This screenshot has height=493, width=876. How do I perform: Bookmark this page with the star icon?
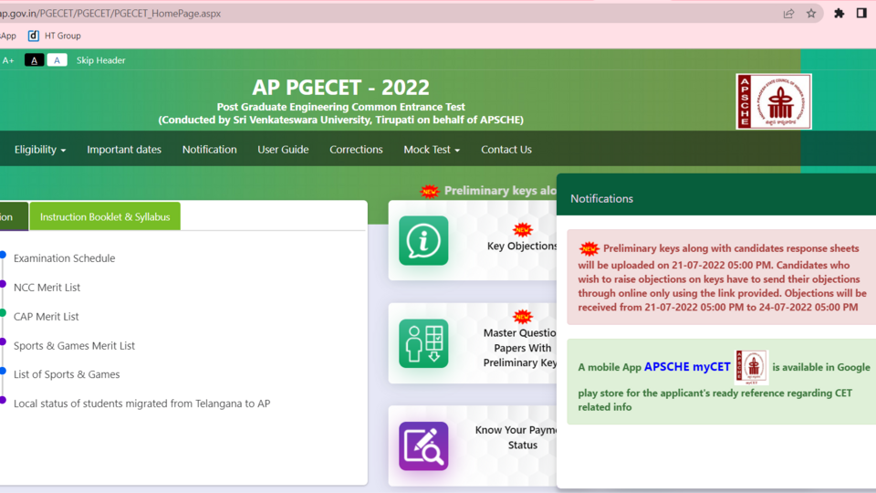click(811, 14)
